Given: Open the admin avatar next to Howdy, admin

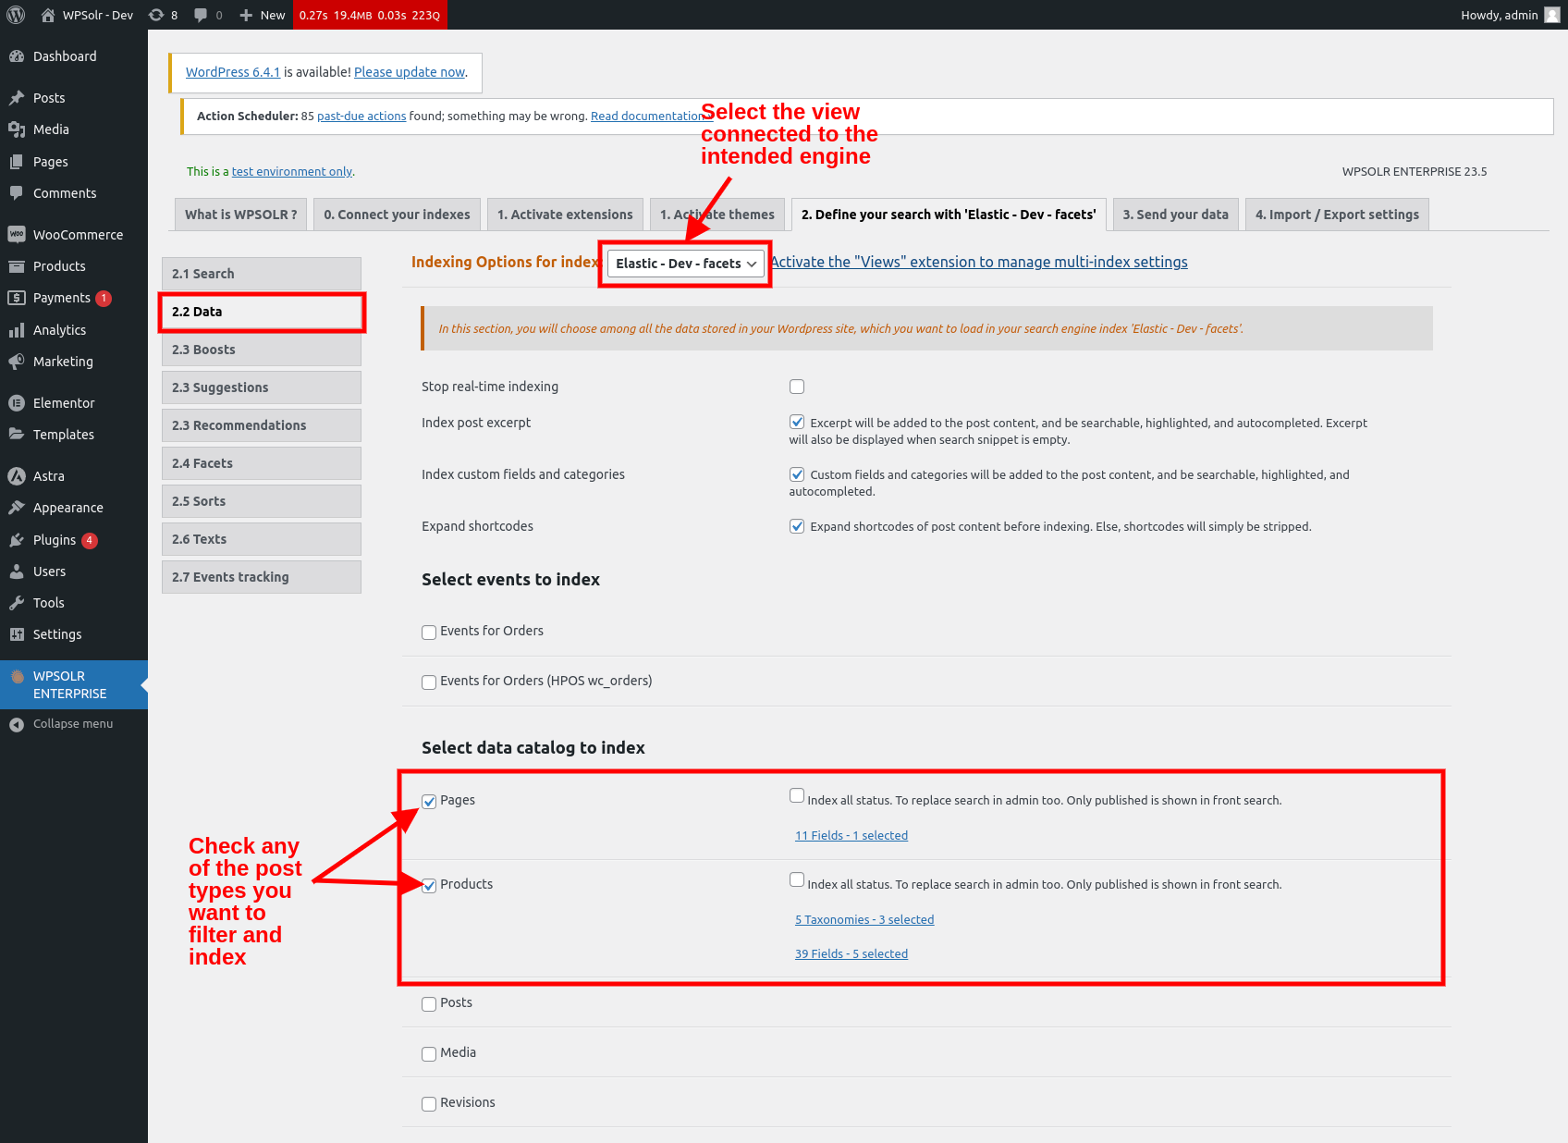Looking at the screenshot, I should [x=1552, y=15].
